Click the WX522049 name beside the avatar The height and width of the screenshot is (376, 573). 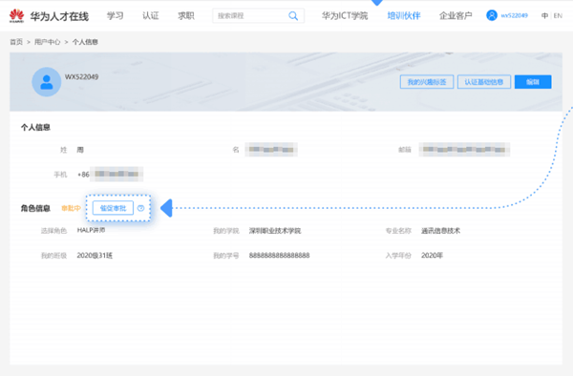[81, 76]
